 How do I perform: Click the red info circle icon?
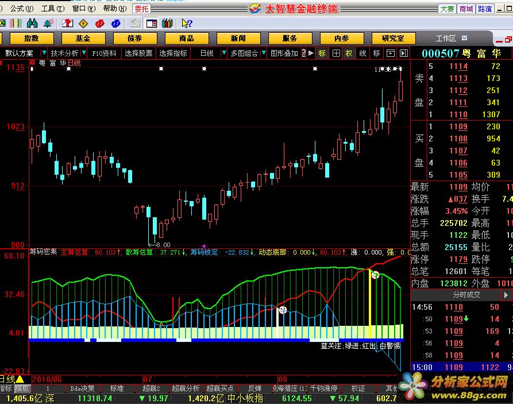pyautogui.click(x=99, y=23)
